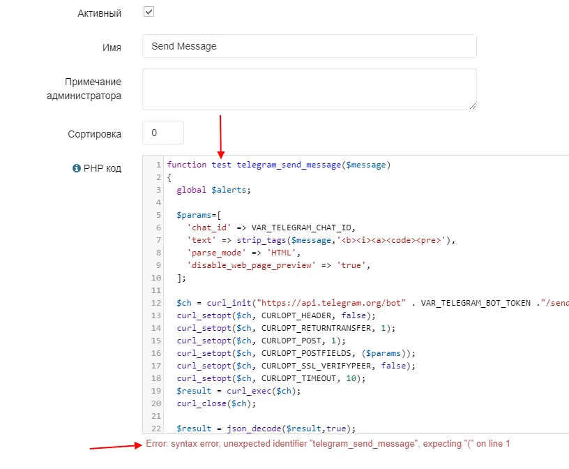Click the json_decode call on line 22
This screenshot has height=469, width=569.
[254, 429]
